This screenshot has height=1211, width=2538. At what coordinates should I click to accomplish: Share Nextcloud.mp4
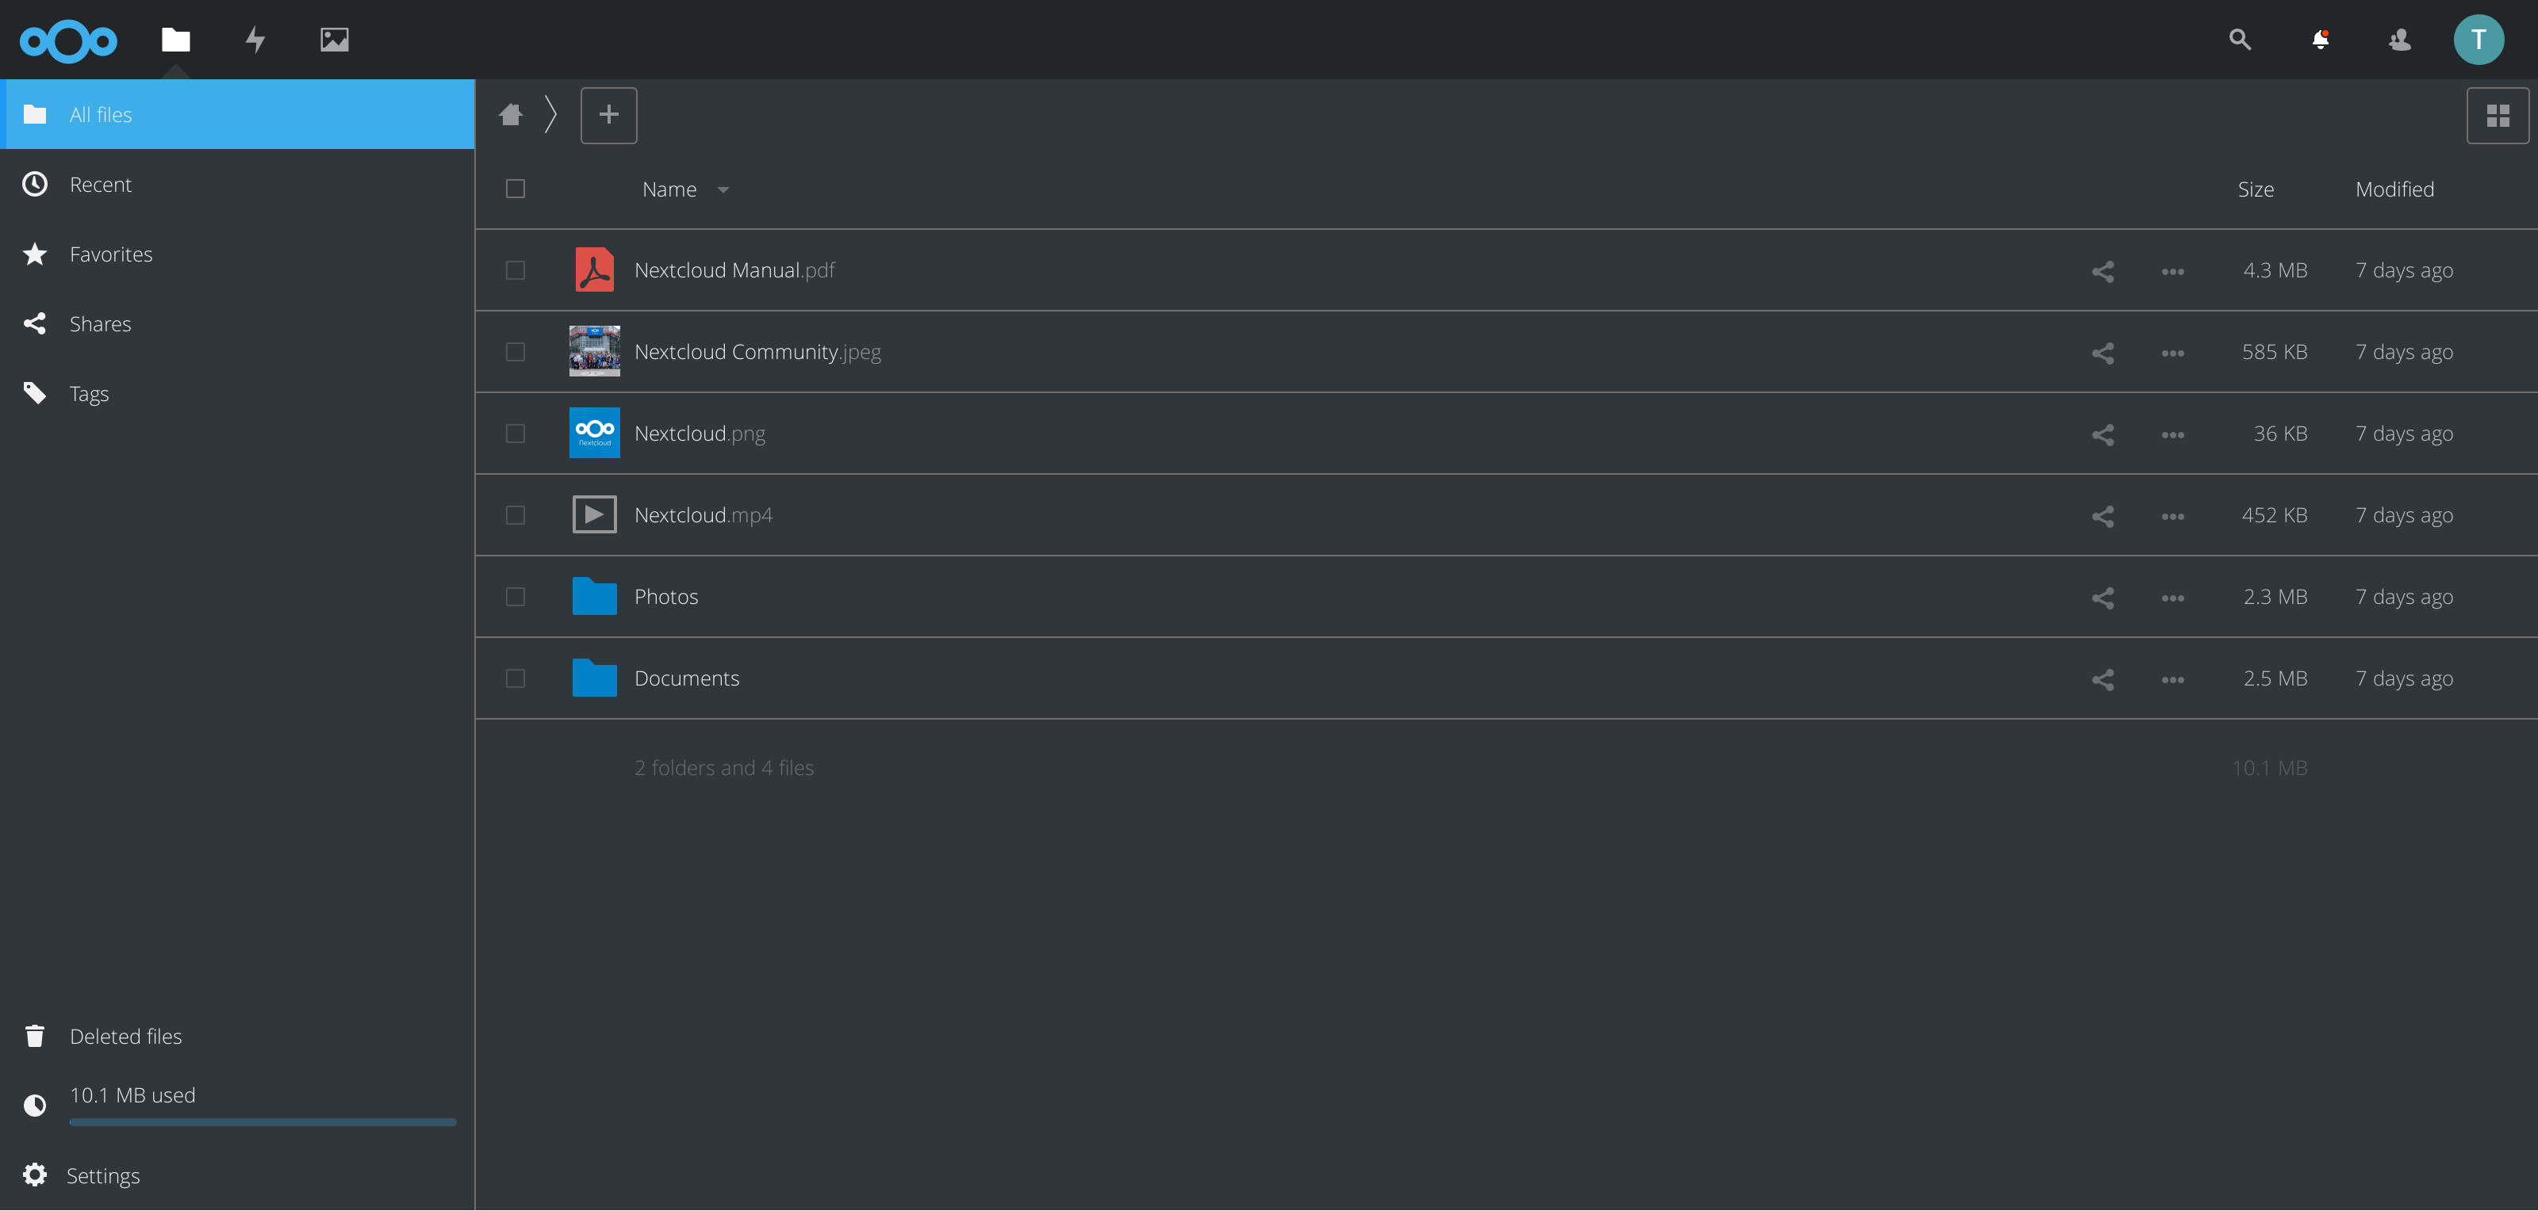click(x=2103, y=516)
